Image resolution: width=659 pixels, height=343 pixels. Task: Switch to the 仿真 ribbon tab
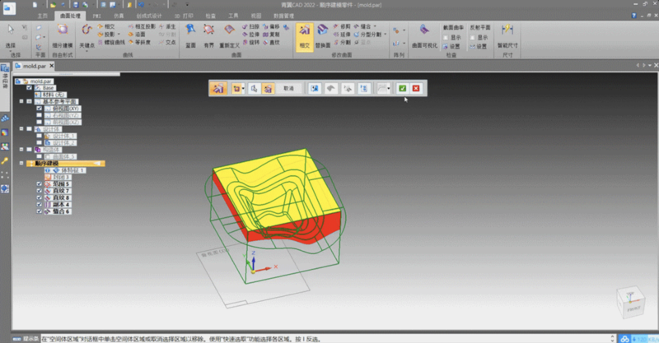(x=119, y=16)
